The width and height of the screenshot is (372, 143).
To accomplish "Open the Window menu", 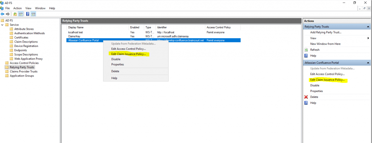I will pyautogui.click(x=40, y=8).
